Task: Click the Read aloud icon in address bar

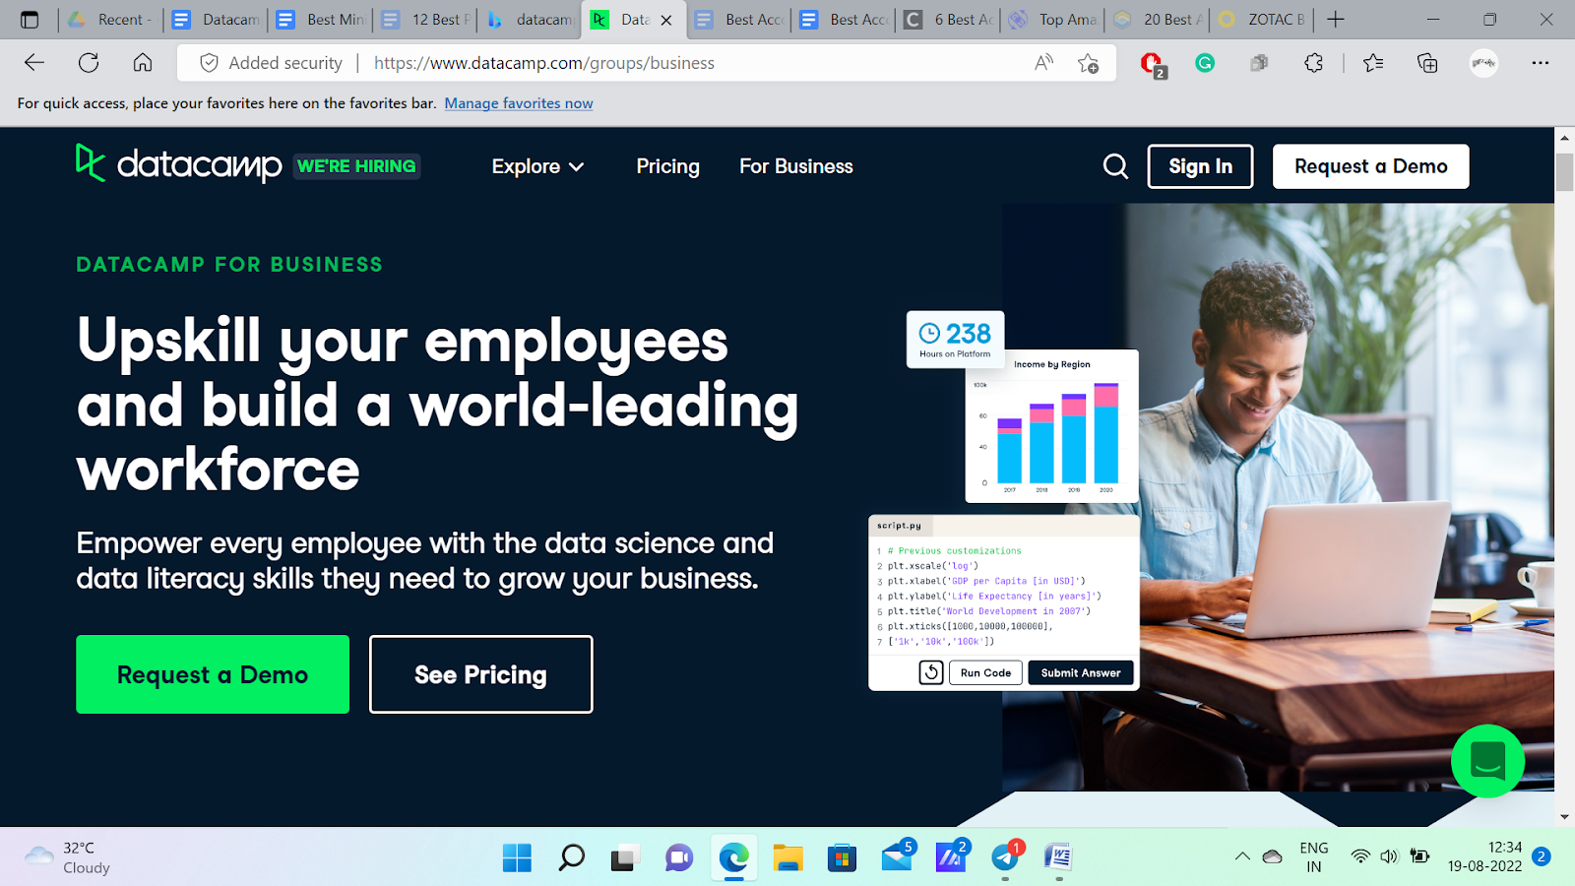Action: click(1044, 63)
